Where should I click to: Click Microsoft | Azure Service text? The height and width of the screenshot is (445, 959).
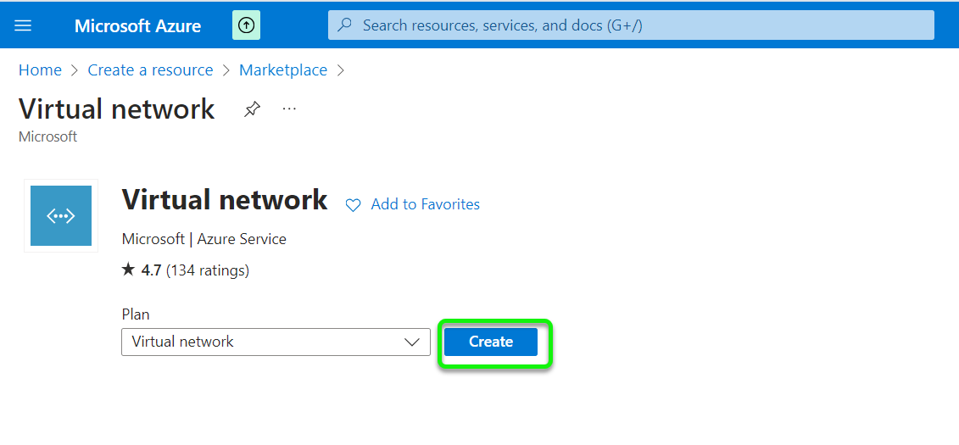pos(204,238)
